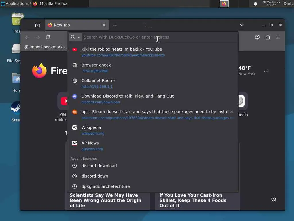The width and height of the screenshot is (294, 221).
Task: Close the New Tab tab
Action: [x=104, y=25]
